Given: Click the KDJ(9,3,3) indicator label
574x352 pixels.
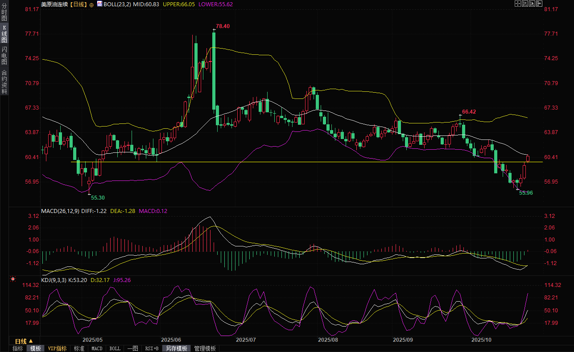Looking at the screenshot, I should coord(54,280).
